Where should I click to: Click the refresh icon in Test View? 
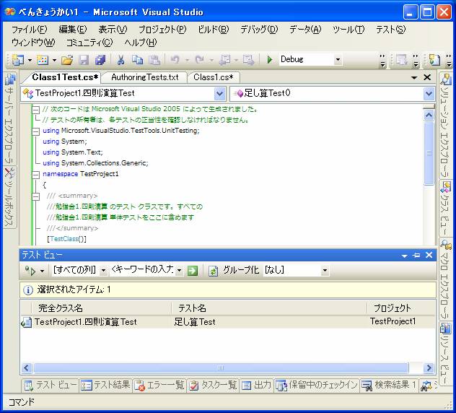click(x=214, y=270)
